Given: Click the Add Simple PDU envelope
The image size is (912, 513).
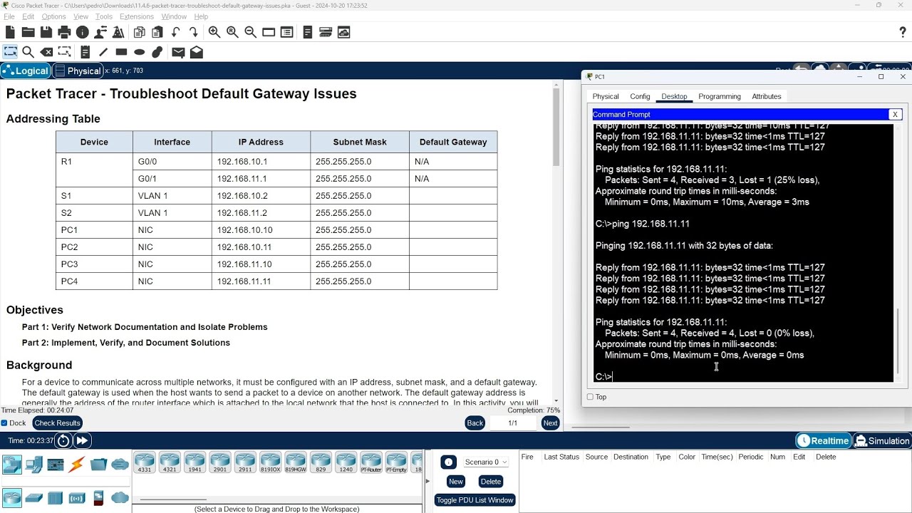Looking at the screenshot, I should pyautogui.click(x=178, y=52).
